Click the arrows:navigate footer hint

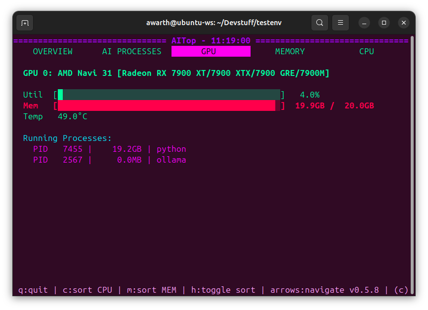[307, 290]
